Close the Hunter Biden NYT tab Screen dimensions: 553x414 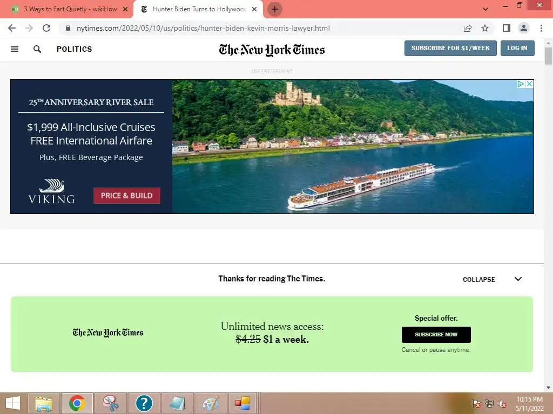254,9
